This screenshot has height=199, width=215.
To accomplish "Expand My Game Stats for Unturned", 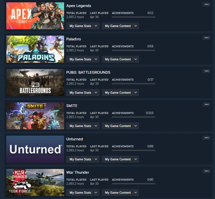I will 83,159.
